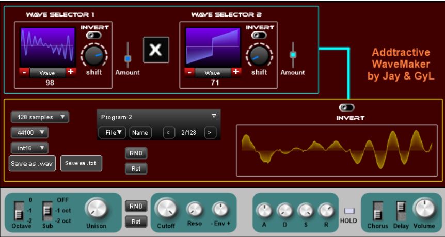The height and width of the screenshot is (237, 445).
Task: Click the Save as .txt button
Action: point(81,163)
